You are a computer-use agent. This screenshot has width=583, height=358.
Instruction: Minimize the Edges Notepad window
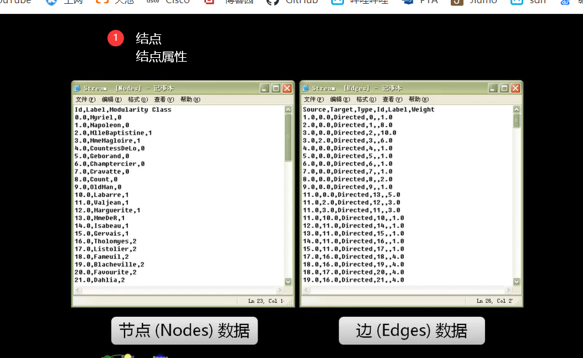click(493, 88)
